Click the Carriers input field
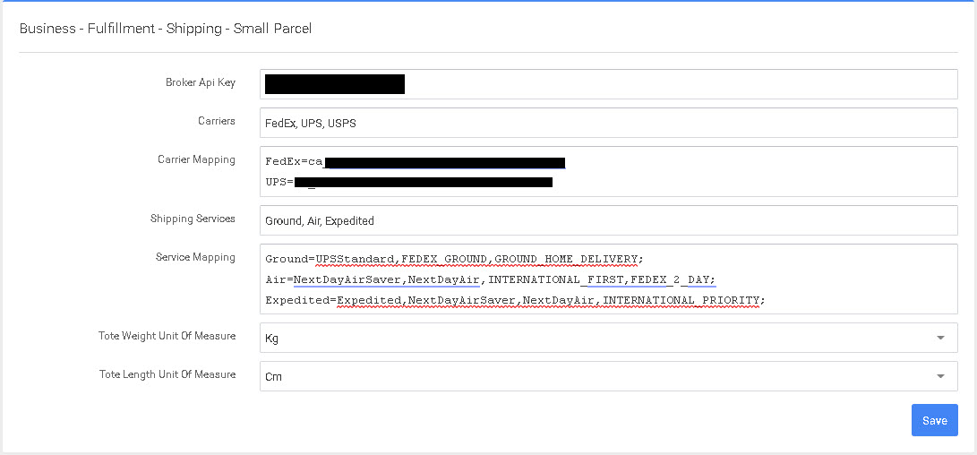This screenshot has height=455, width=977. coord(609,123)
